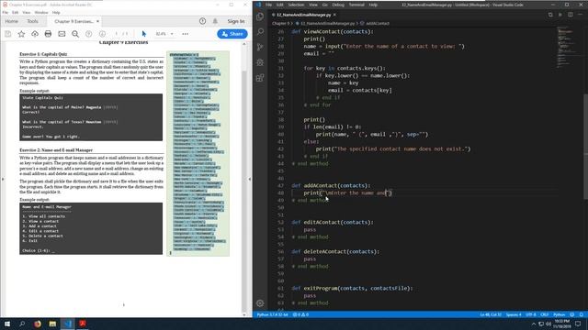This screenshot has width=588, height=330.
Task: Print the PDF with the printer icon
Action: pyautogui.click(x=48, y=34)
